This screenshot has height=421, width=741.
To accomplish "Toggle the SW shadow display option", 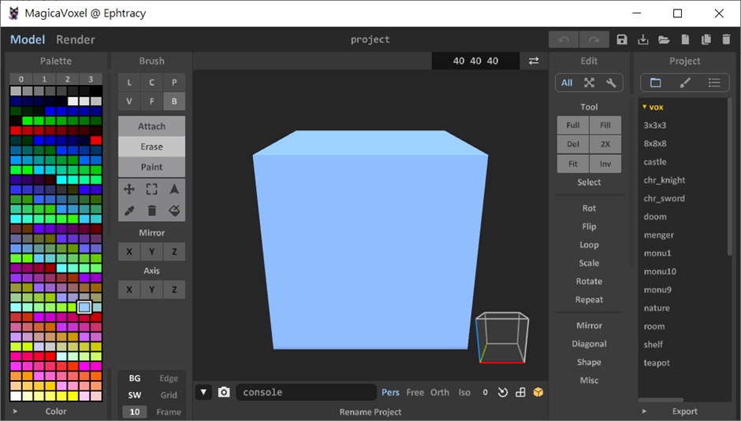I will pyautogui.click(x=135, y=395).
